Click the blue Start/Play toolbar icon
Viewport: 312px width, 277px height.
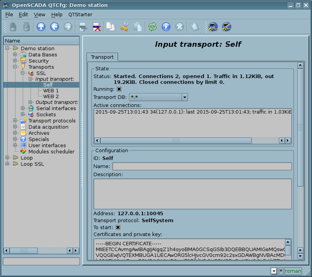[x=166, y=27]
